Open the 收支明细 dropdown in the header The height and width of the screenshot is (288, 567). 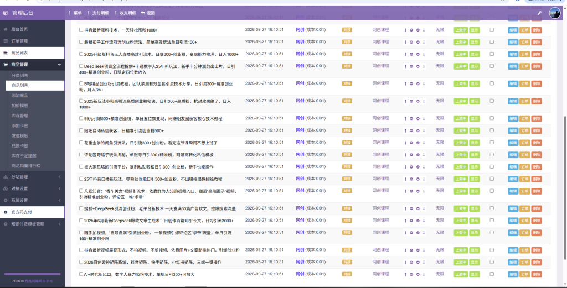coord(126,13)
